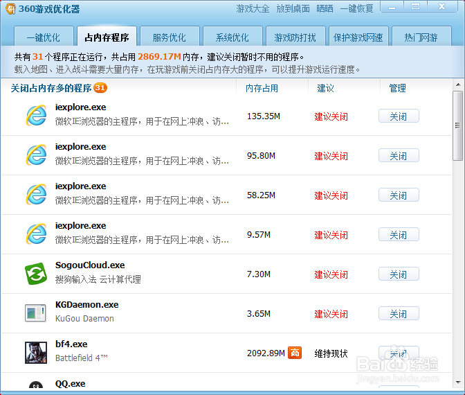Click the 维持现状 suggestion text

coord(331,353)
